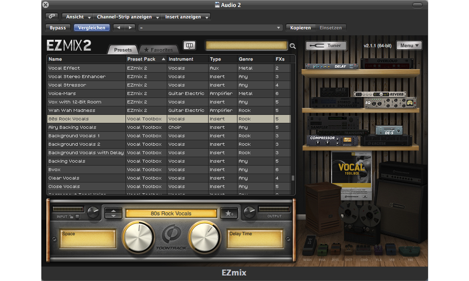Image resolution: width=469 pixels, height=281 pixels.
Task: Click the chain link icon beside Ansicht
Action: [52, 16]
